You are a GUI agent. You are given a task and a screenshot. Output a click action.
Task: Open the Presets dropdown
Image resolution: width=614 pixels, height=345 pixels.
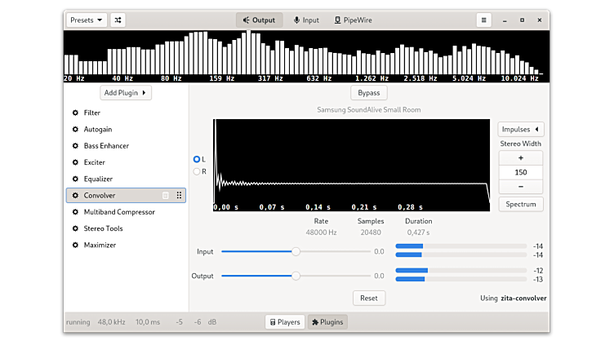click(x=86, y=20)
